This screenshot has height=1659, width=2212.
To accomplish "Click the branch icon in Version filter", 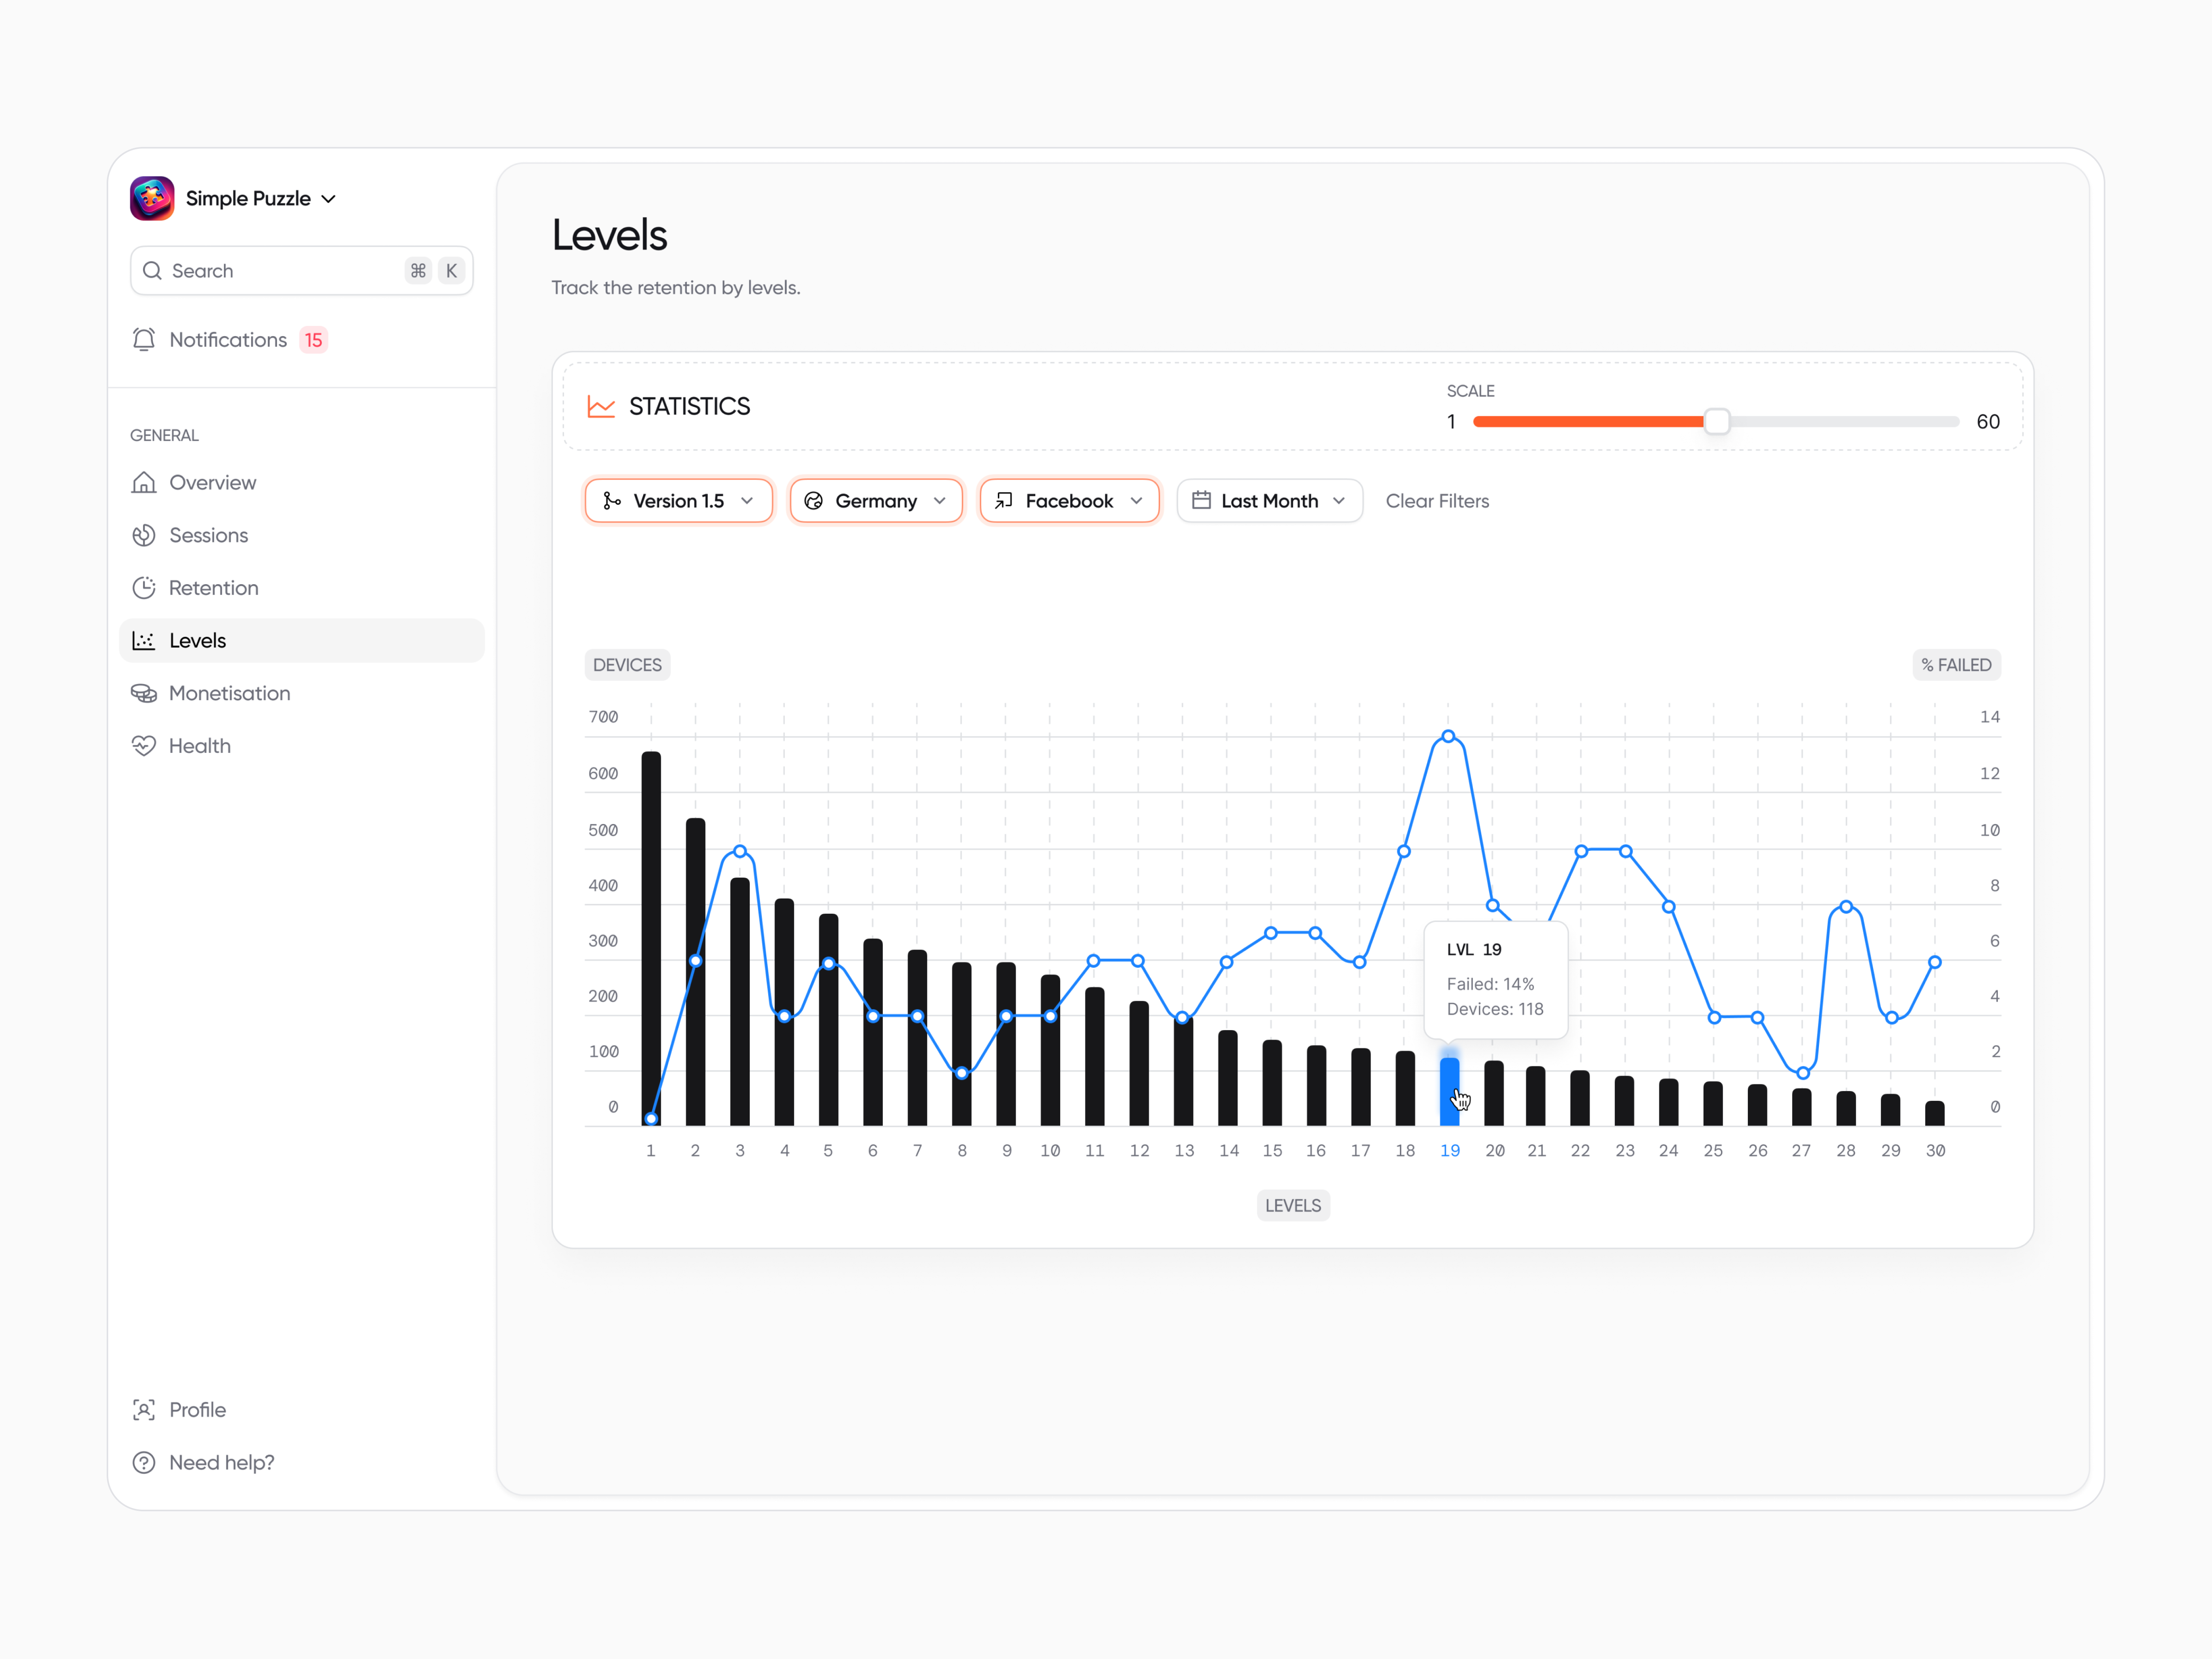I will coord(612,501).
